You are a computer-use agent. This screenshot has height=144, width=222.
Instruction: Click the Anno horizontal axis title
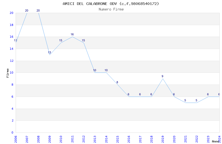coord(215,141)
